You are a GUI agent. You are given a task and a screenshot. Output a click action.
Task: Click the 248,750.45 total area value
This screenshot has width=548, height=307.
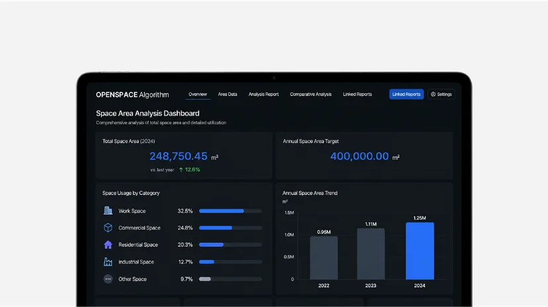pyautogui.click(x=179, y=156)
